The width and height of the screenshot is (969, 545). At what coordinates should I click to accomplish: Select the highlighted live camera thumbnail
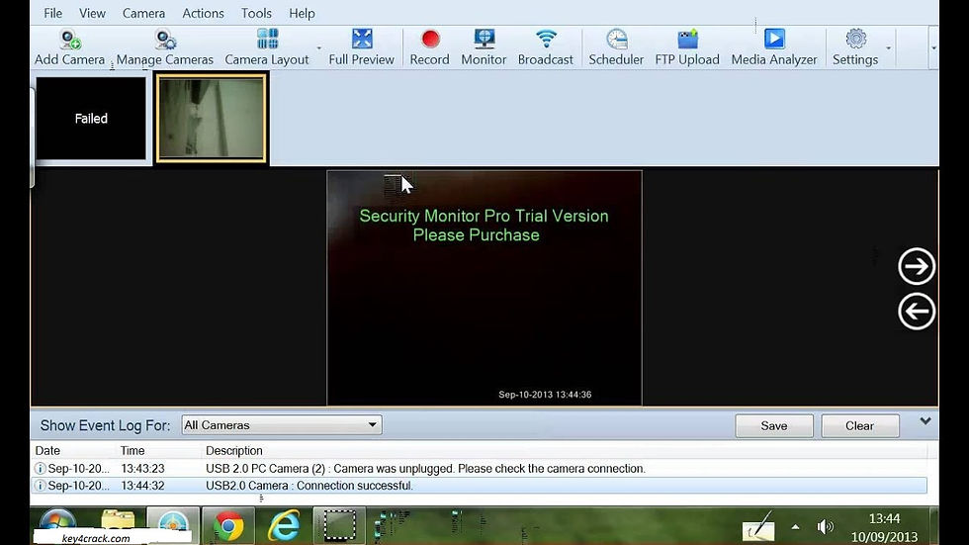click(x=212, y=118)
